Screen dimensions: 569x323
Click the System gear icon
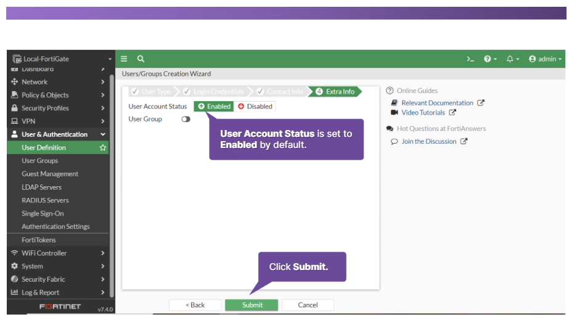click(15, 266)
